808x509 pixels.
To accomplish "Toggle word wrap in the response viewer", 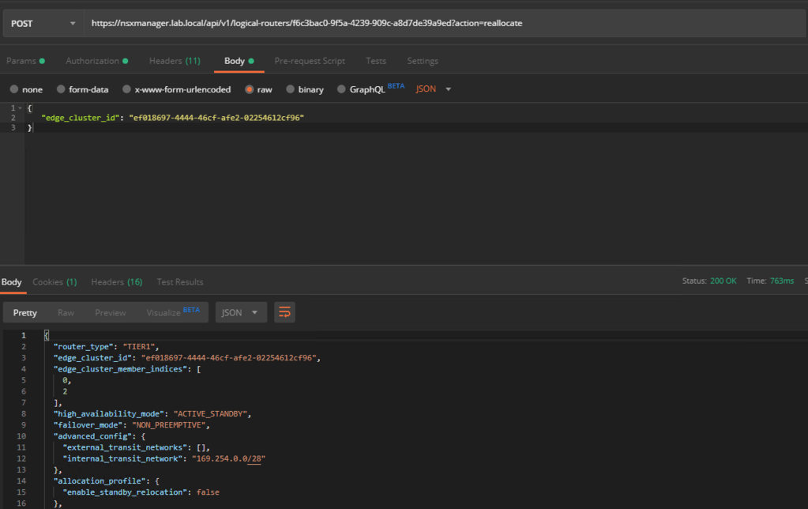I will 284,312.
